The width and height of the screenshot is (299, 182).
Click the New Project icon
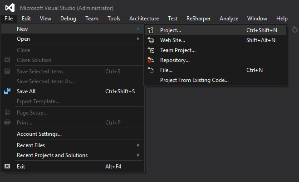point(151,30)
